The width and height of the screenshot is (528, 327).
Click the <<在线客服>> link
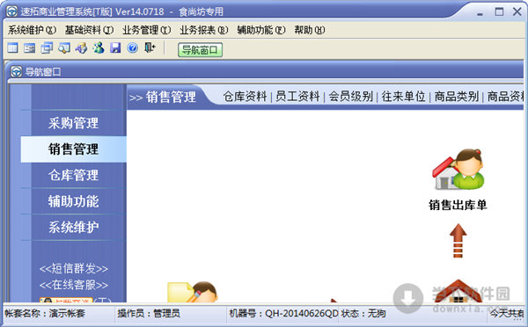coord(73,285)
